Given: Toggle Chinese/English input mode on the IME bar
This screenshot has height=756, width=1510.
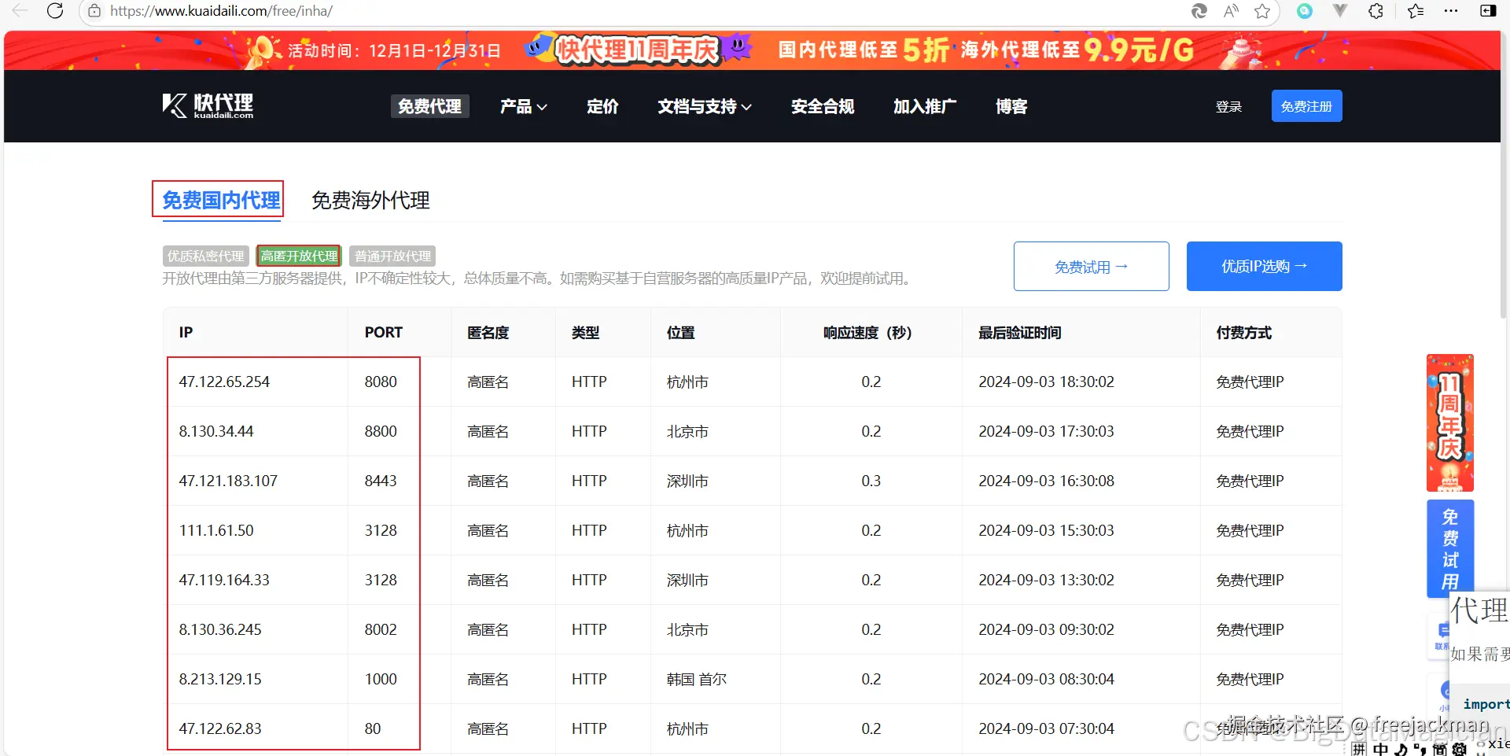Looking at the screenshot, I should [x=1381, y=748].
